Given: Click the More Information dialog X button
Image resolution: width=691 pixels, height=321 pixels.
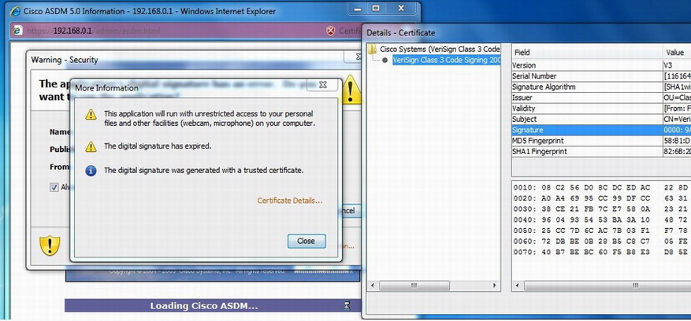Looking at the screenshot, I should (322, 85).
